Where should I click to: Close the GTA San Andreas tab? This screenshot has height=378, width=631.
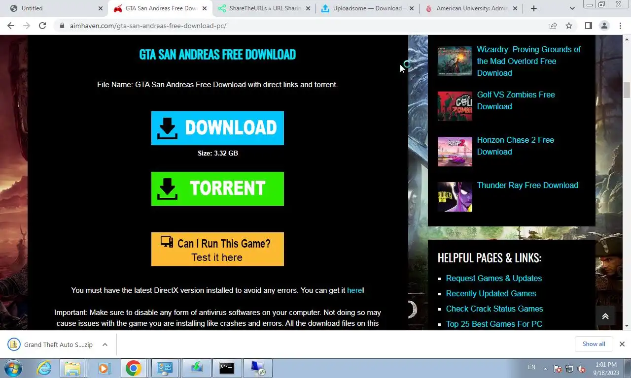click(x=205, y=8)
